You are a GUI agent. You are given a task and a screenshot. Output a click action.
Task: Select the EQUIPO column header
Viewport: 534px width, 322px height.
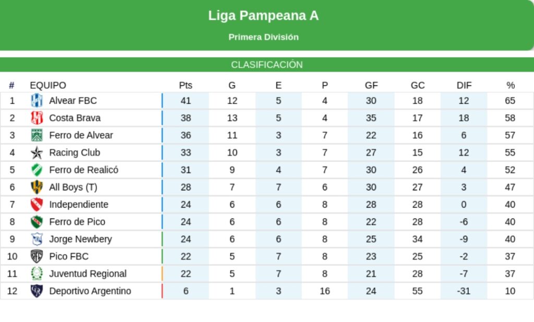click(48, 85)
